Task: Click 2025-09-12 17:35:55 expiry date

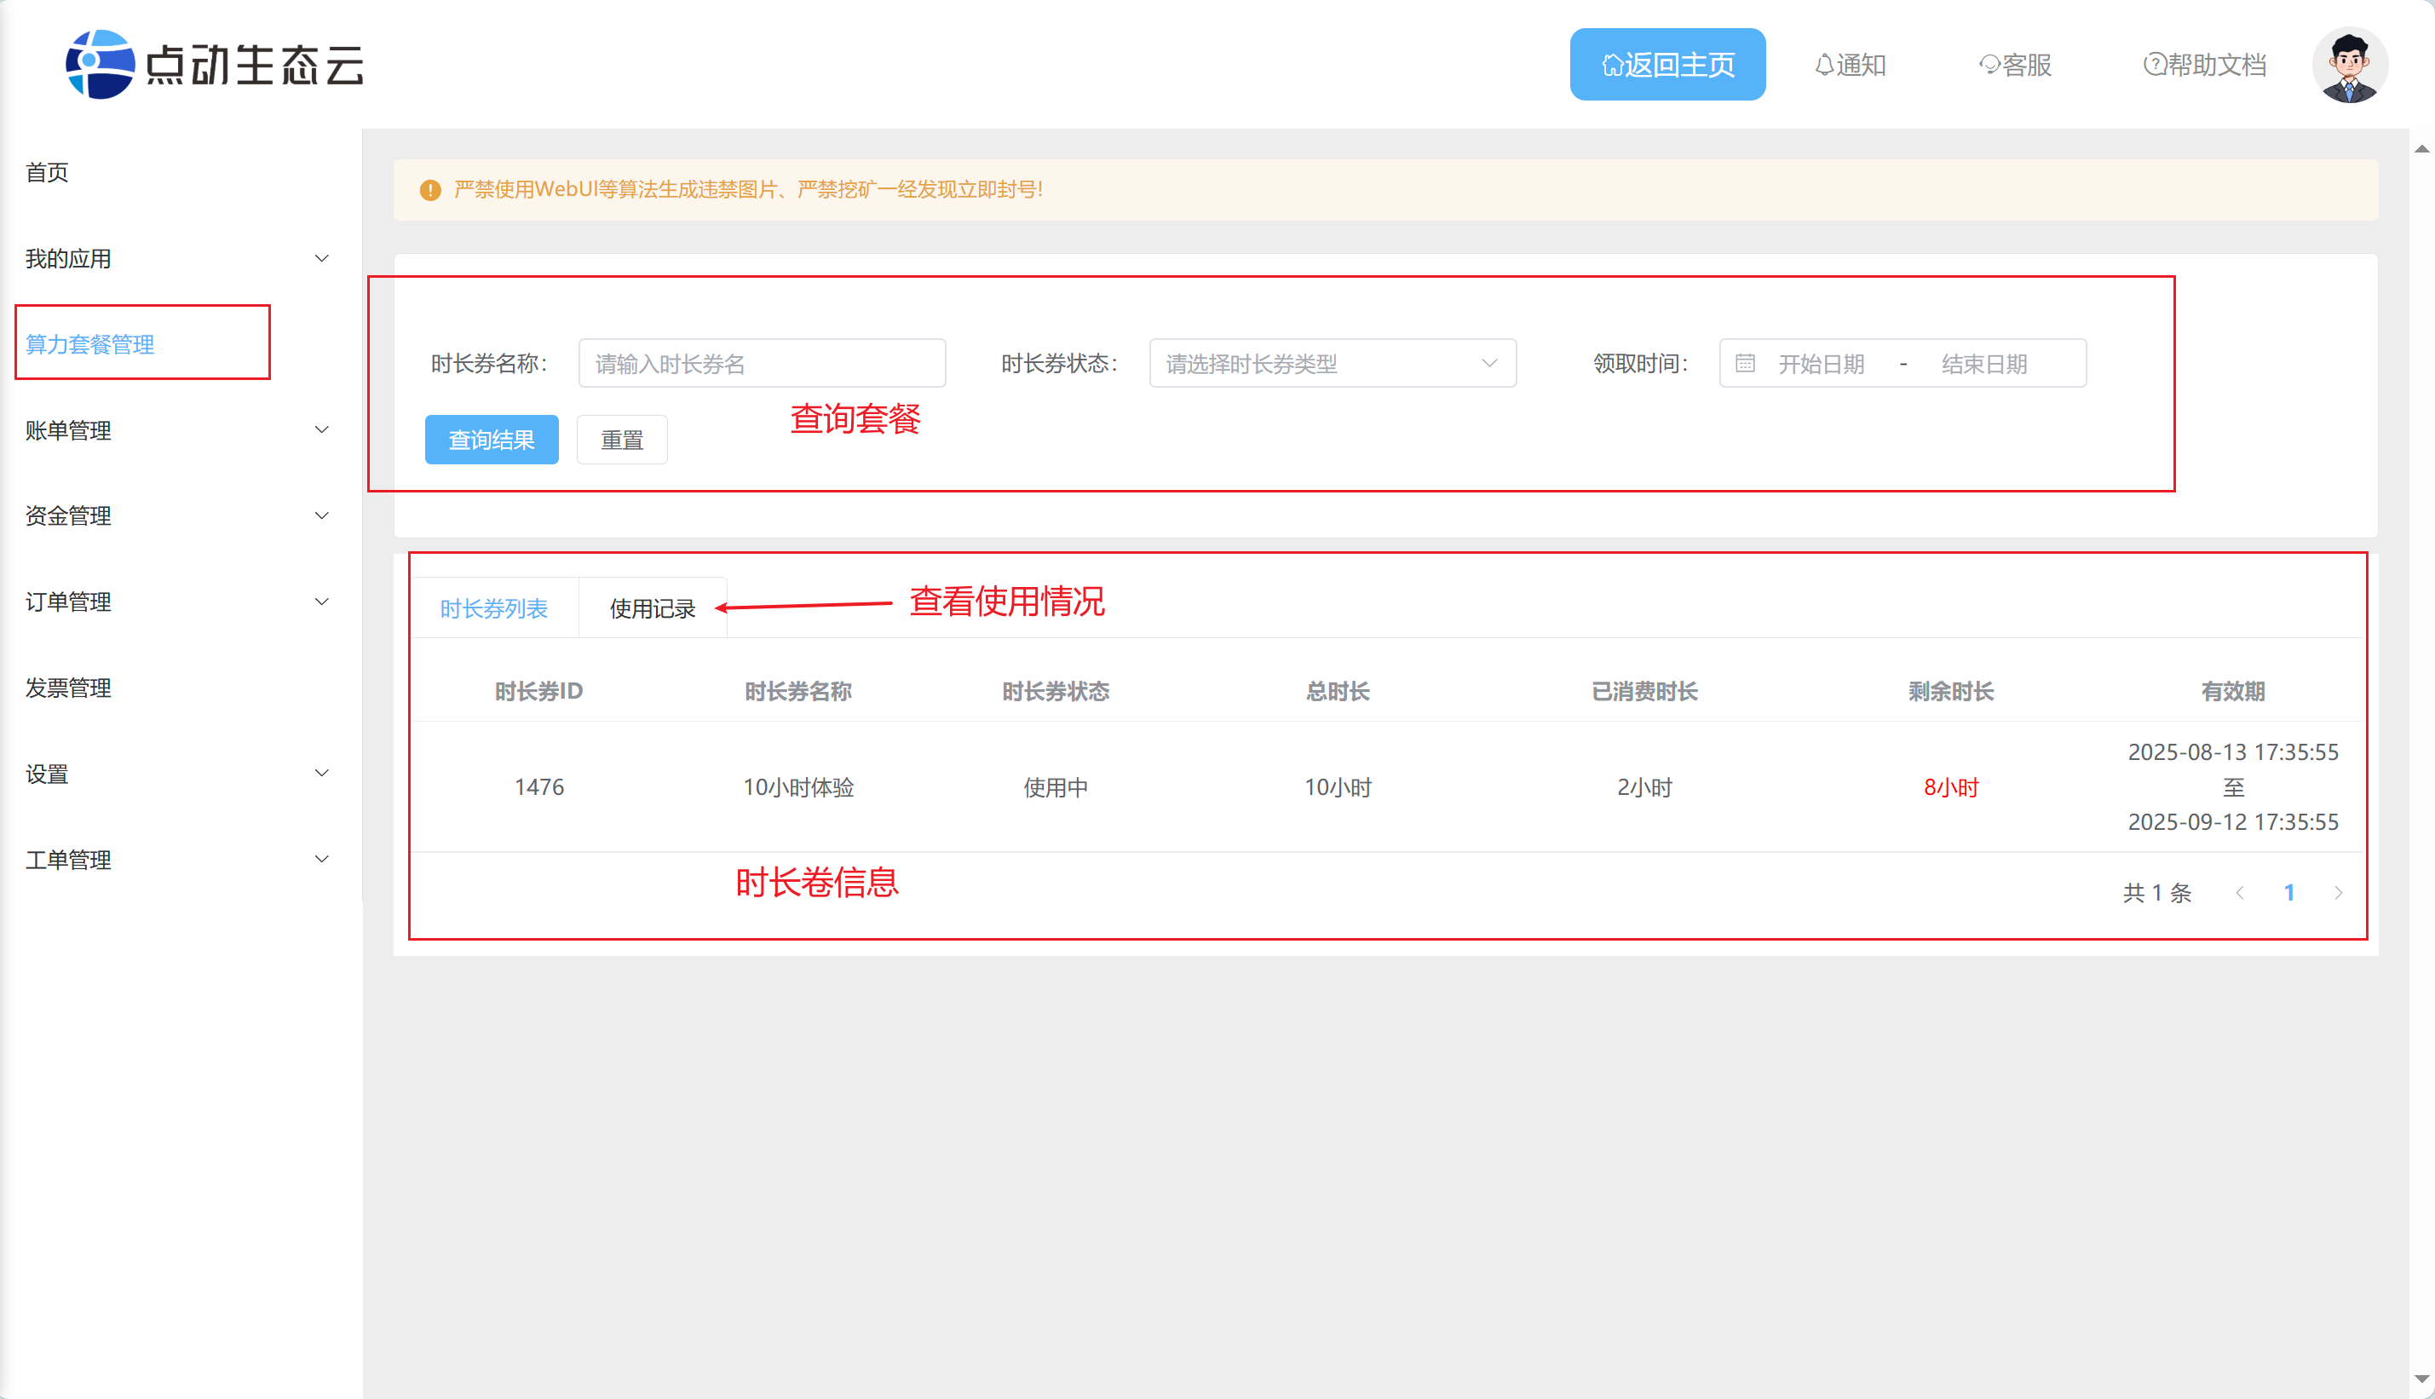Action: coord(2233,821)
